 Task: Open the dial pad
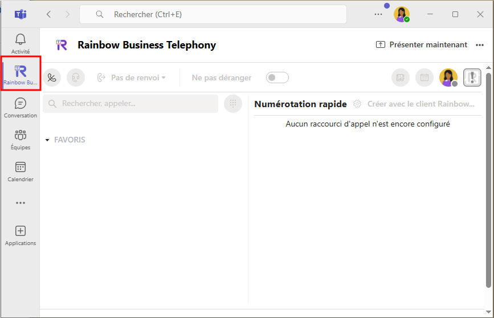232,104
